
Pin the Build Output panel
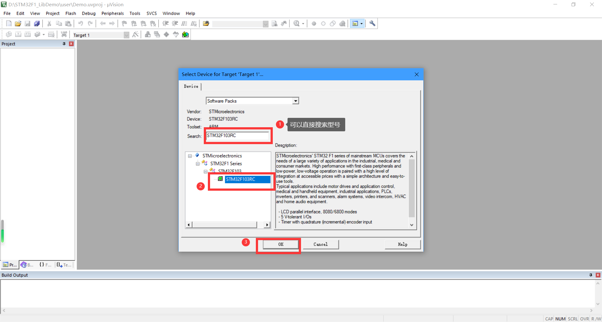[x=591, y=275]
